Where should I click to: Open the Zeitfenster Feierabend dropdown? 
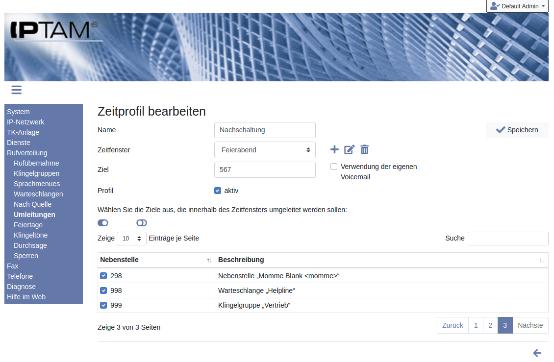click(265, 150)
